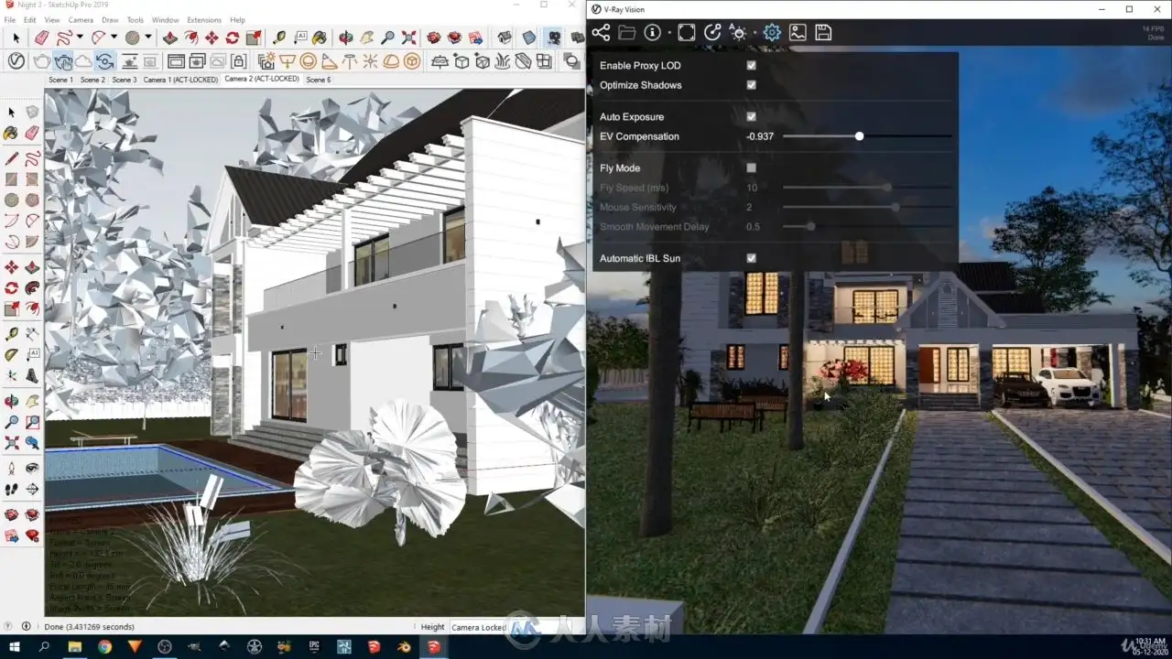Screen dimensions: 1172x659
Task: Open Windows Start menu
Action: click(16, 647)
